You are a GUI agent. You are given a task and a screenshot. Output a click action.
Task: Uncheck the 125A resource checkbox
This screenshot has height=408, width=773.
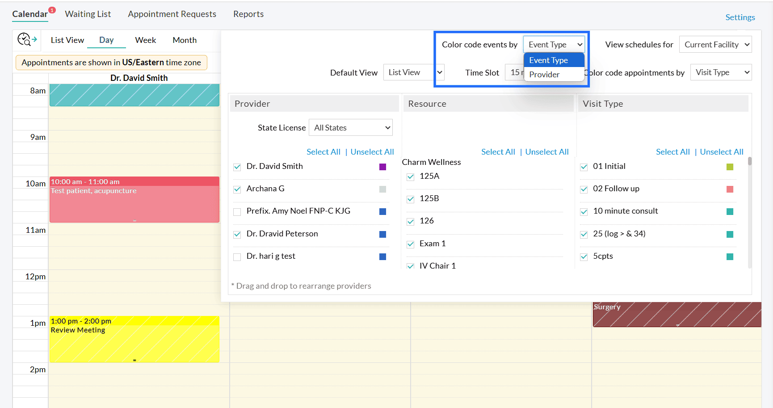(410, 177)
